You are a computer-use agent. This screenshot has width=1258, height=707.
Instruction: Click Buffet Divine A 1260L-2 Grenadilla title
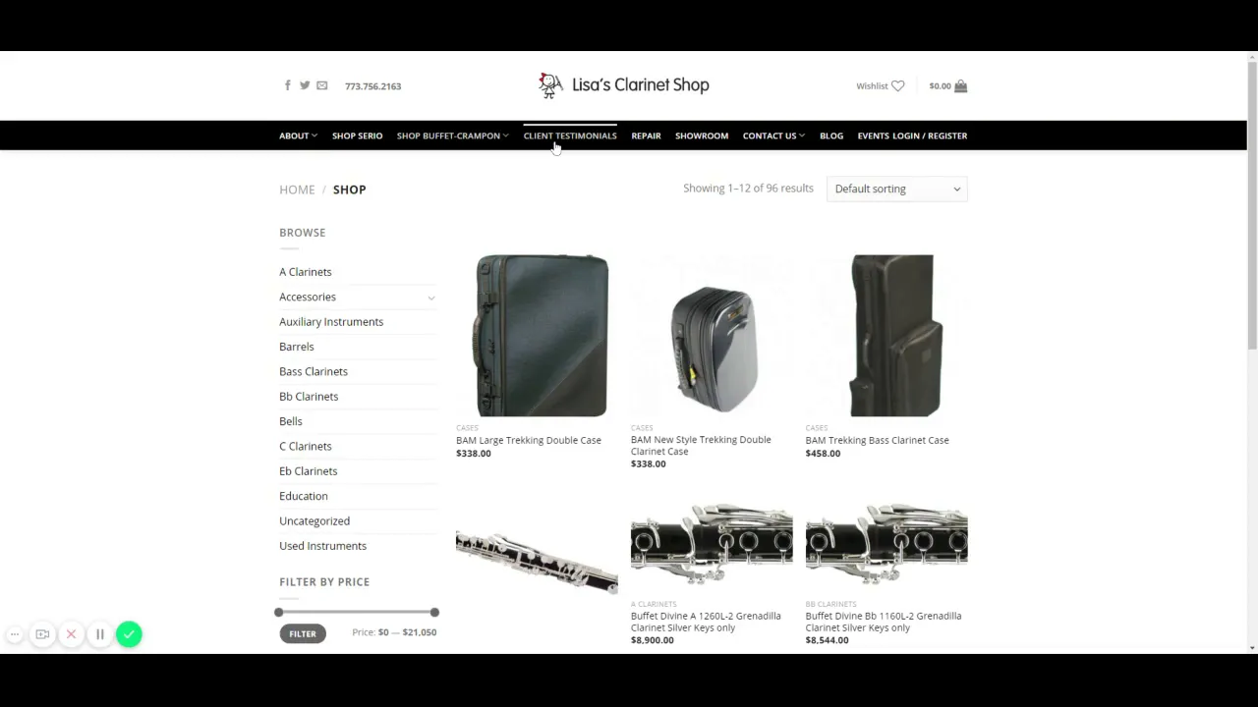[706, 622]
